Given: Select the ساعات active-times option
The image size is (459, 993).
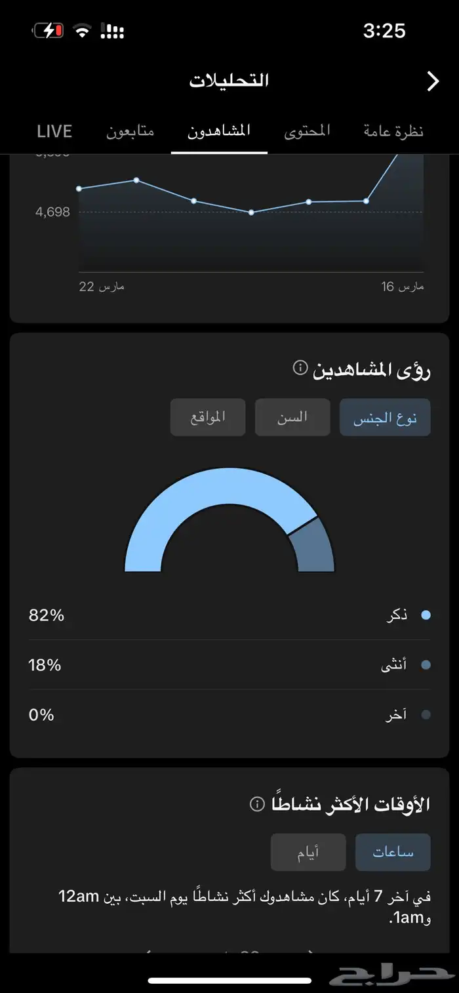Looking at the screenshot, I should (393, 852).
